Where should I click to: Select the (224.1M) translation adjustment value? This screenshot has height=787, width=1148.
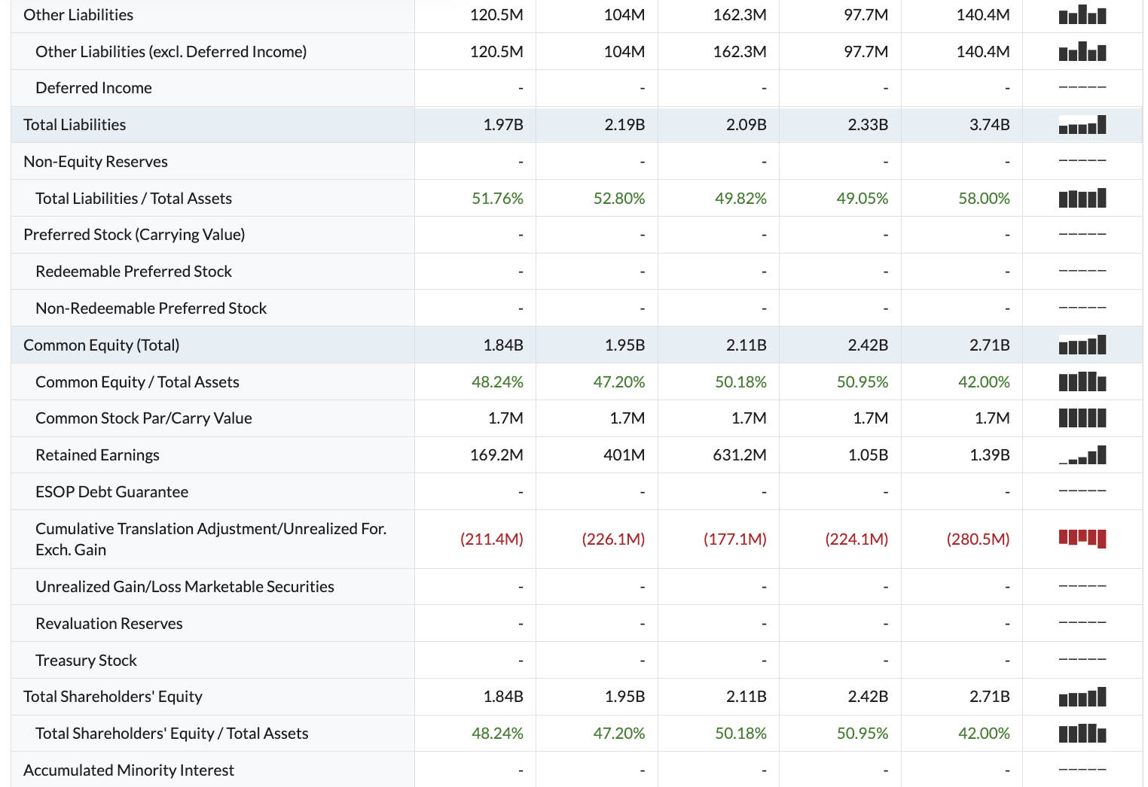856,539
